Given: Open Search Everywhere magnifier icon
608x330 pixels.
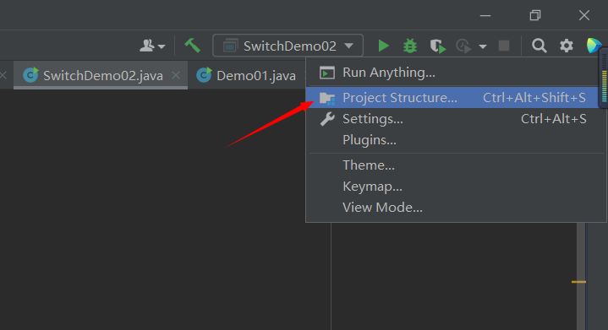Looking at the screenshot, I should click(x=539, y=46).
